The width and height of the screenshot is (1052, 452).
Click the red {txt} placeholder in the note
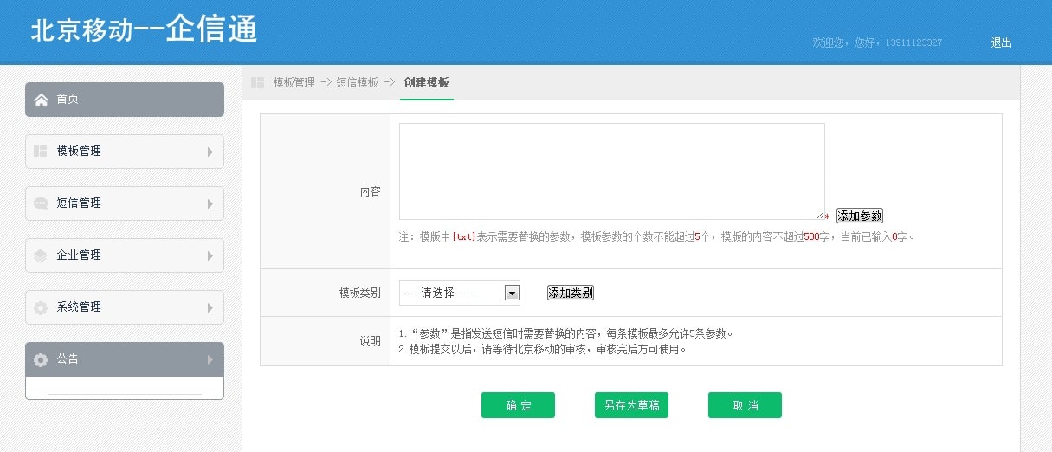(464, 236)
